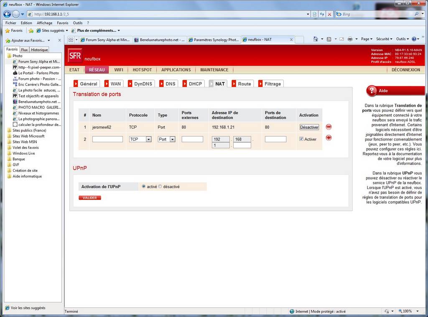Image resolution: width=428 pixels, height=317 pixels.
Task: Click the RSS feeds icon
Action: tap(329, 39)
